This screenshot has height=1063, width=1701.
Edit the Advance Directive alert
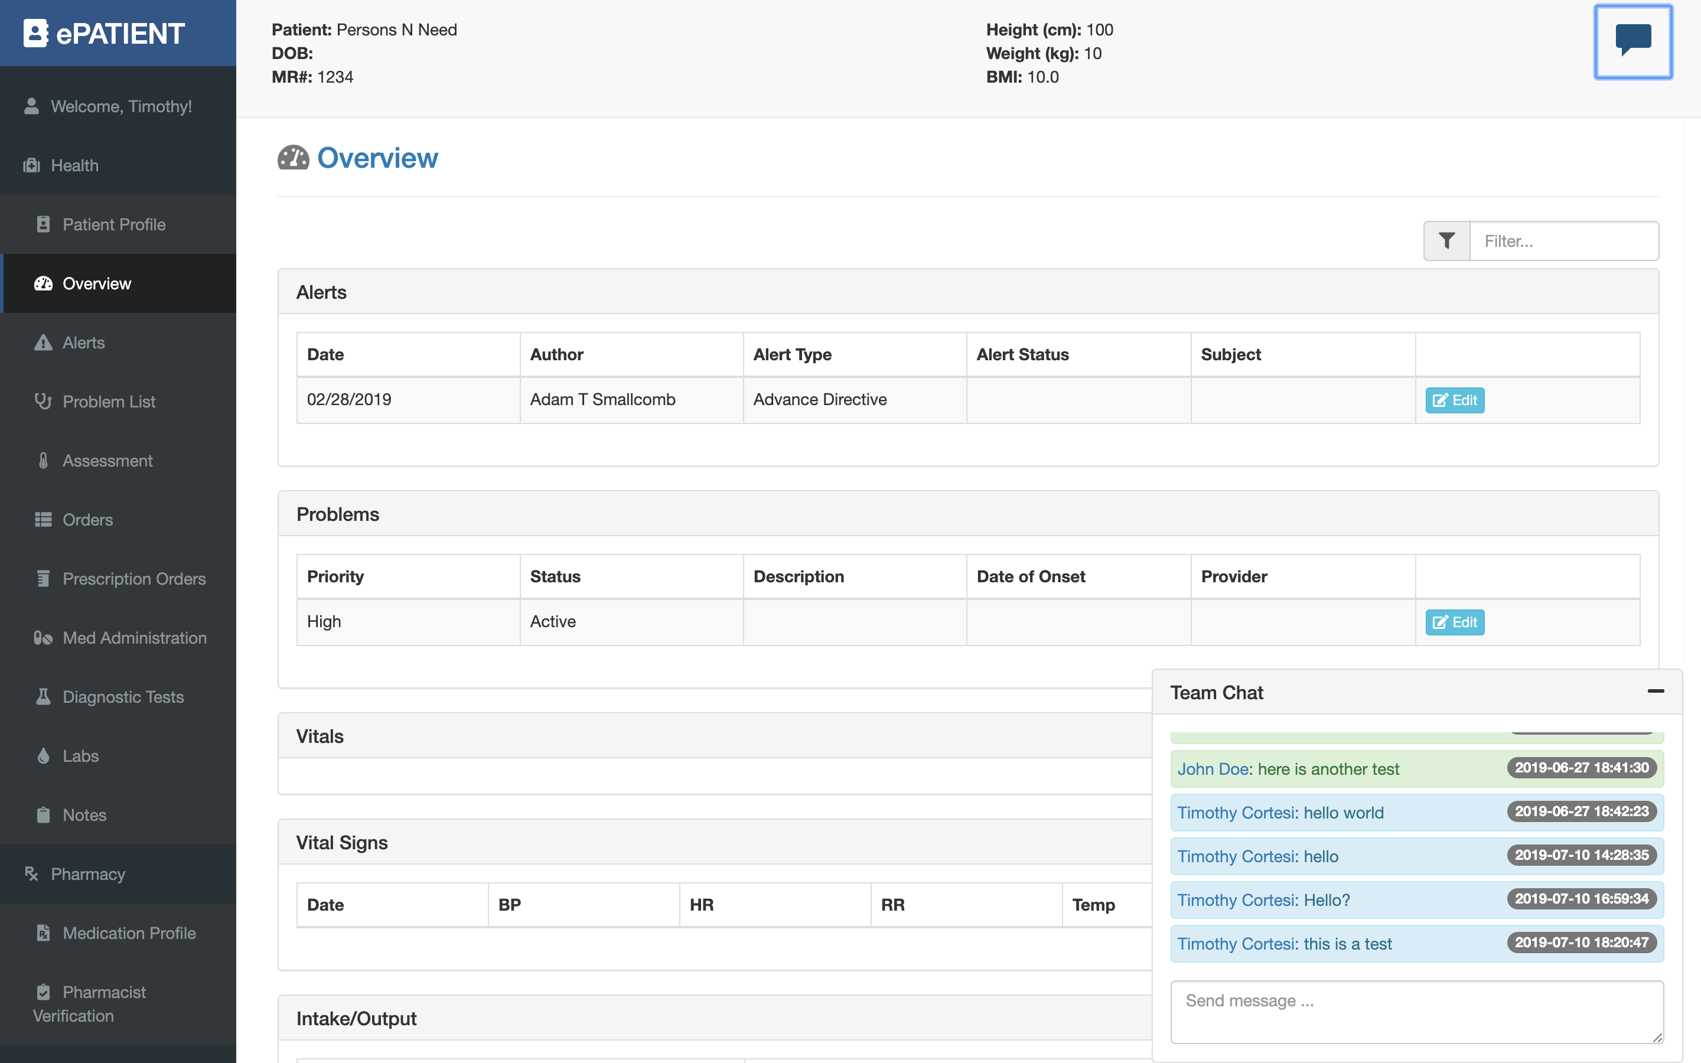pos(1454,400)
